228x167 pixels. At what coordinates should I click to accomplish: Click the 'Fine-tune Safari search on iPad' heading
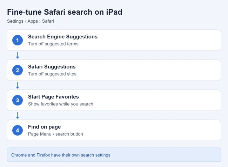coord(65,12)
